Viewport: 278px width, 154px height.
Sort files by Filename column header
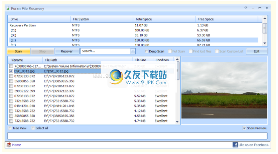pyautogui.click(x=25, y=60)
